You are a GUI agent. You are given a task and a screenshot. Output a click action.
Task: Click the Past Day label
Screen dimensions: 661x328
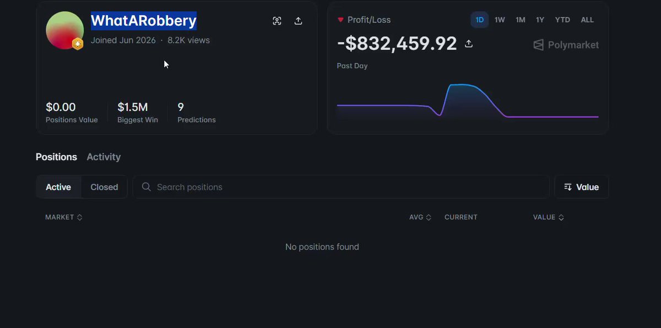click(352, 66)
